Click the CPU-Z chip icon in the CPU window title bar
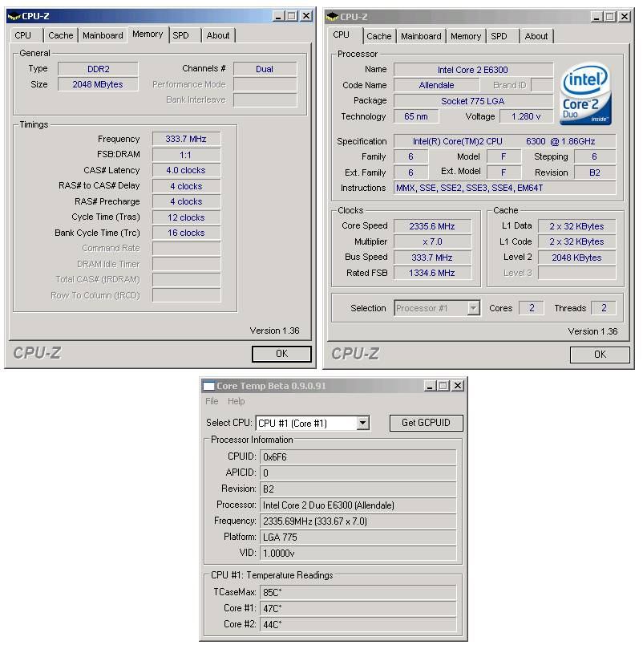The height and width of the screenshot is (645, 643). click(x=332, y=17)
